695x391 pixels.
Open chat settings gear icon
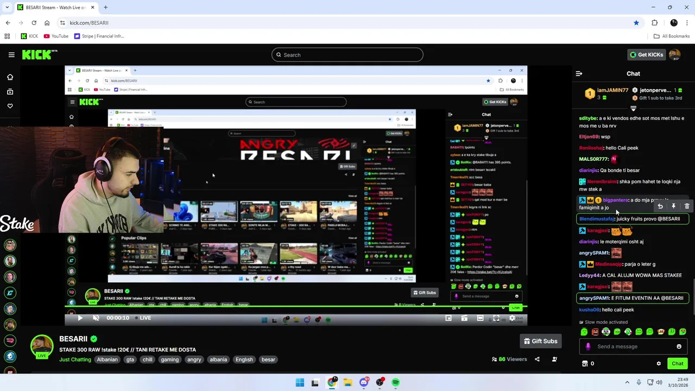pos(659,364)
